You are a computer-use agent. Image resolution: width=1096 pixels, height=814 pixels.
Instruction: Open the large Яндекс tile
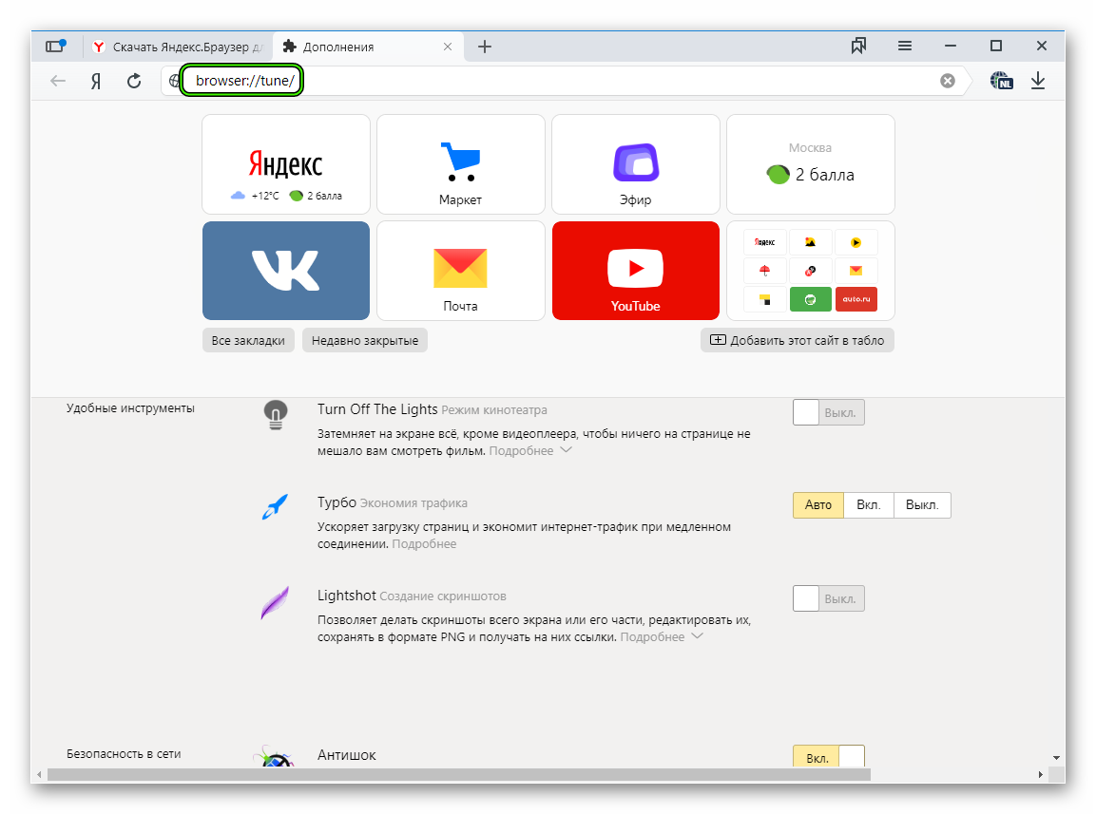point(286,164)
